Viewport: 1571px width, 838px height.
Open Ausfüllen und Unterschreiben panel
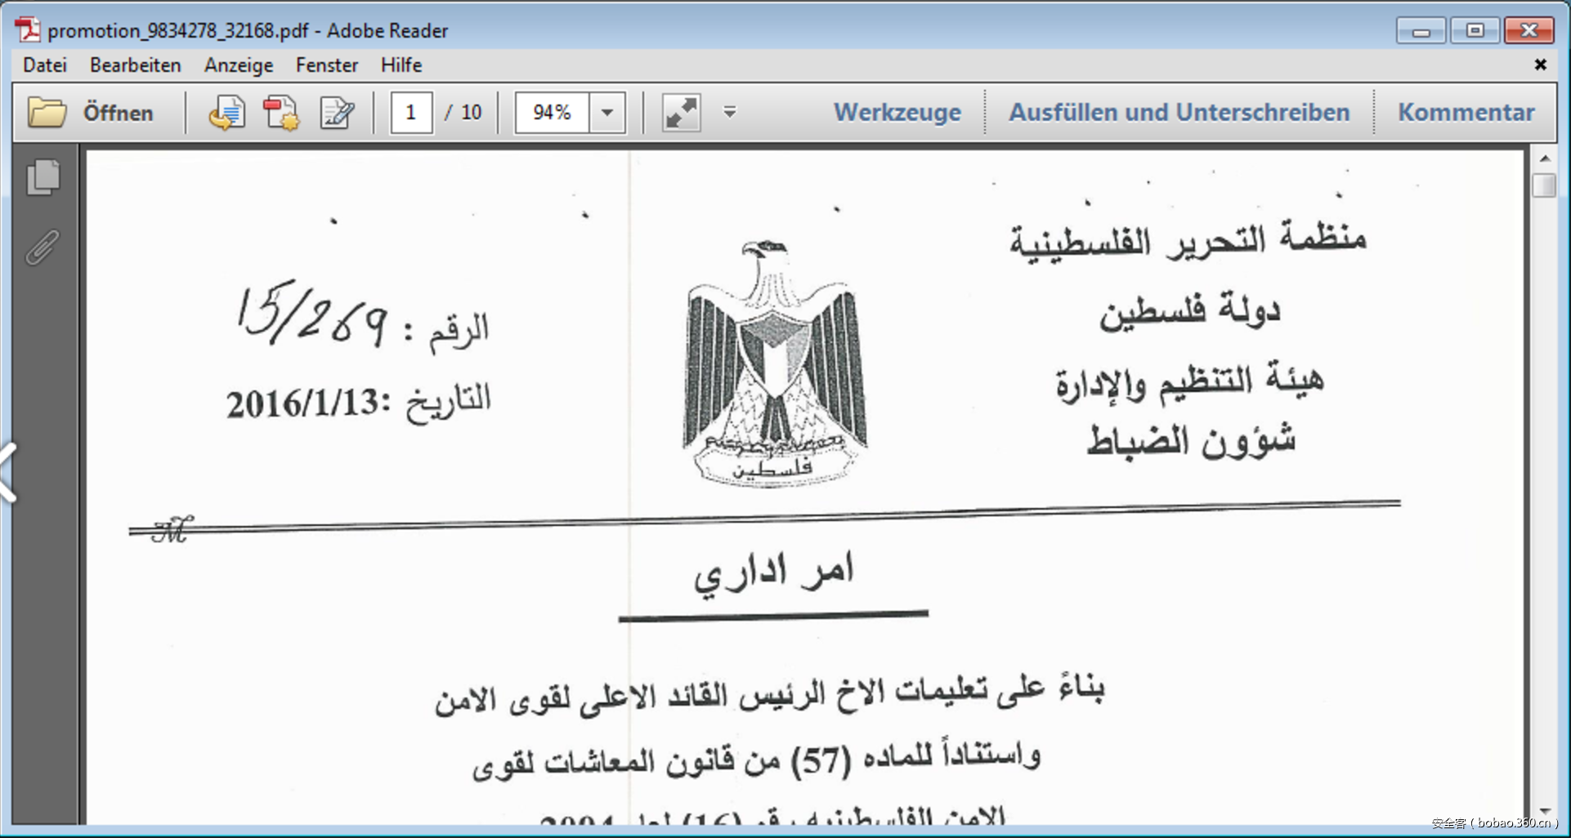click(x=1179, y=112)
